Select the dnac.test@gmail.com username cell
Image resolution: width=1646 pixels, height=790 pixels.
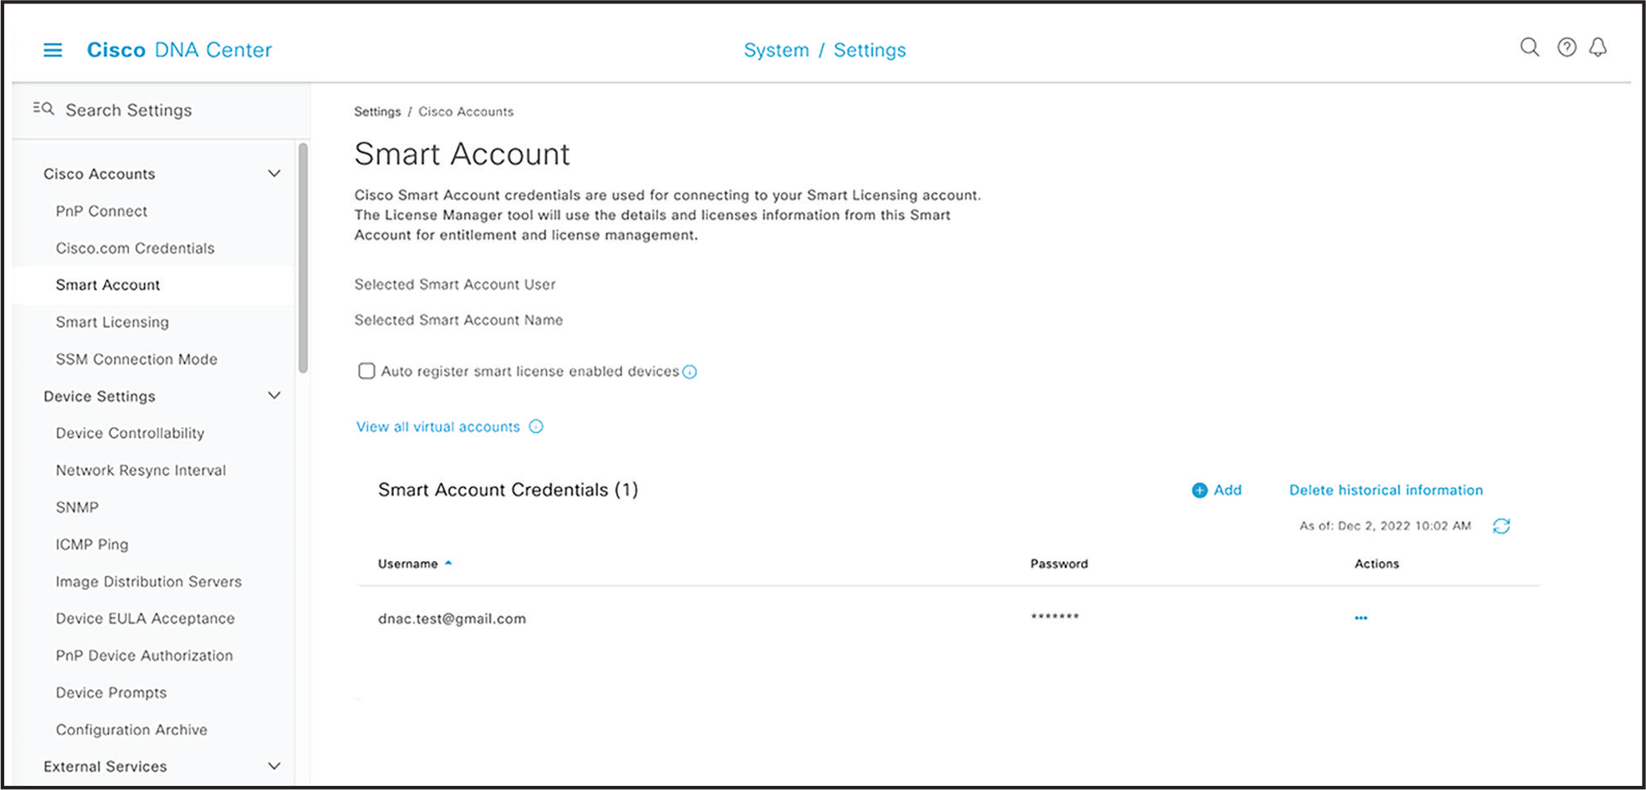click(x=451, y=619)
